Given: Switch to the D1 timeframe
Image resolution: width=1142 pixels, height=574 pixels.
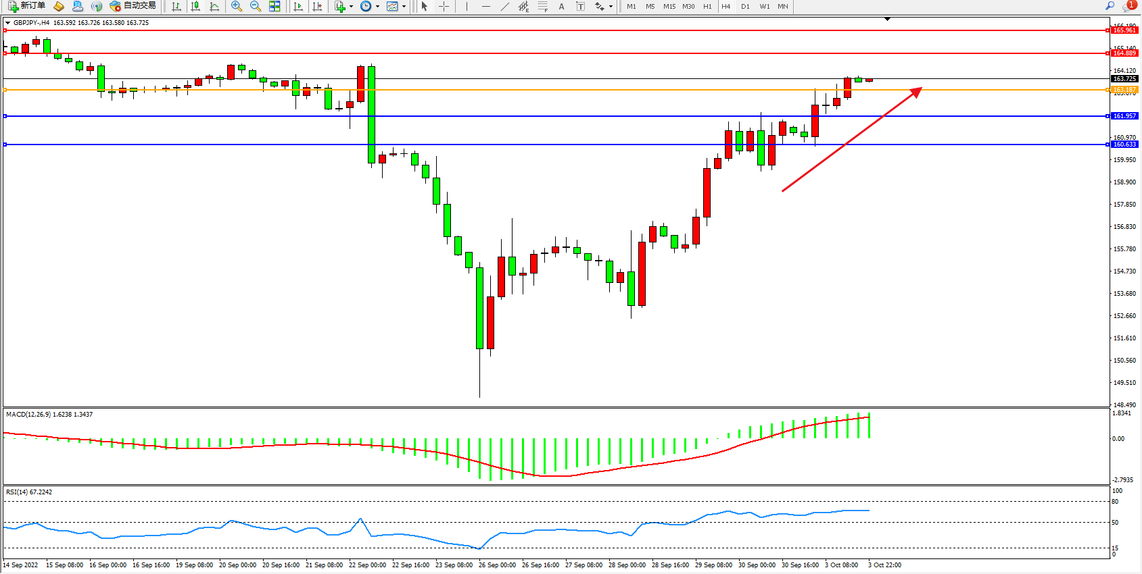Looking at the screenshot, I should tap(745, 6).
